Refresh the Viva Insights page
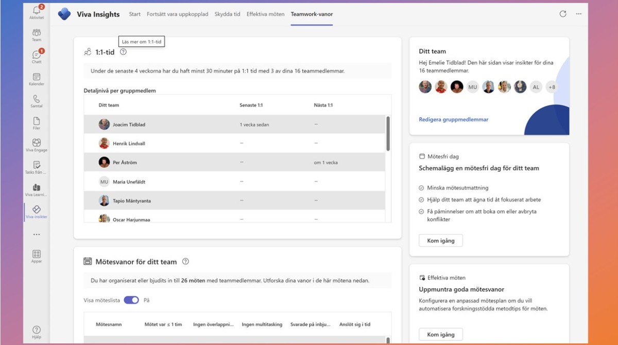 pyautogui.click(x=563, y=14)
